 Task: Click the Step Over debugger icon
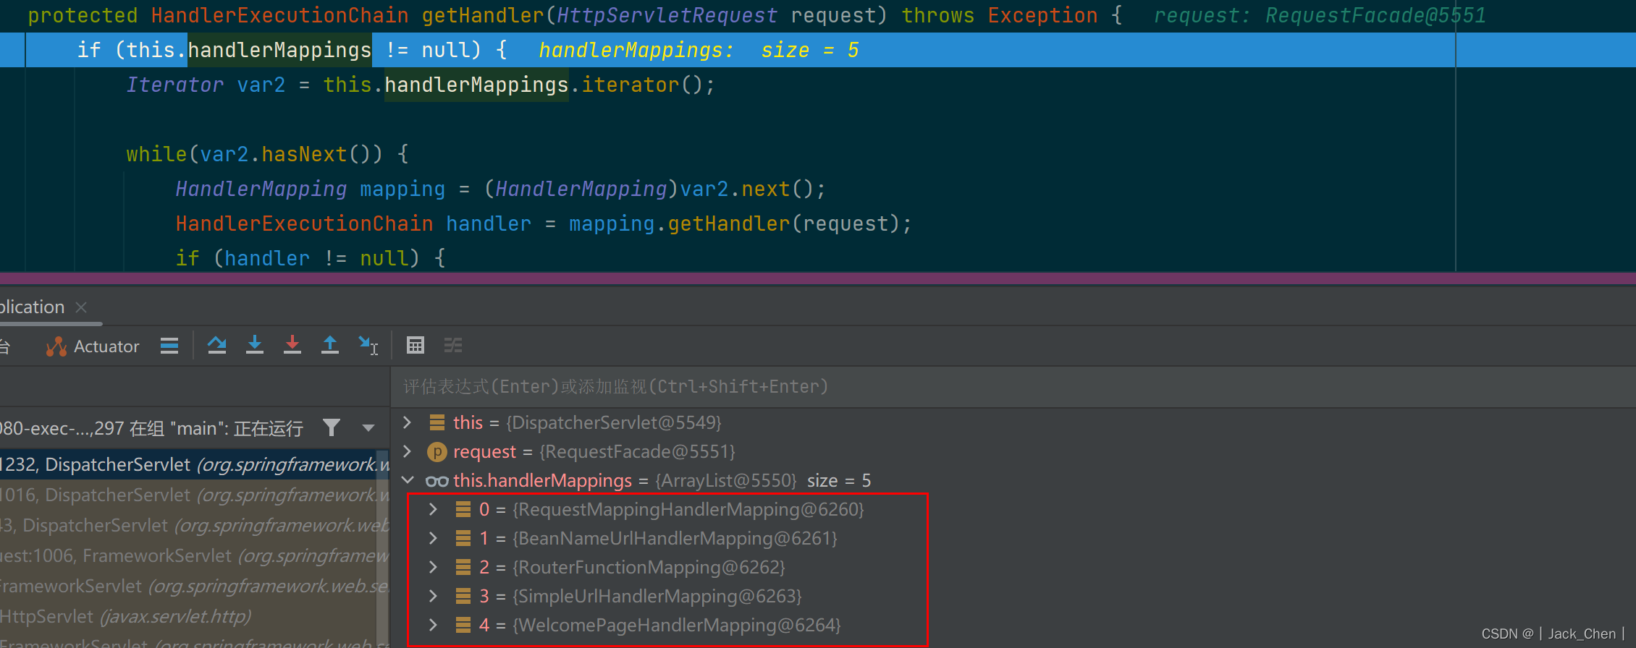pos(217,346)
